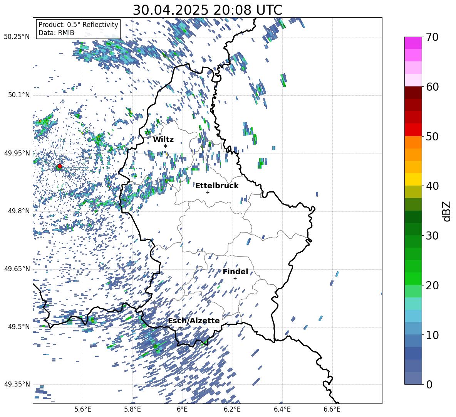
Task: Click the 6.4°E longitude label
Action: pyautogui.click(x=282, y=409)
